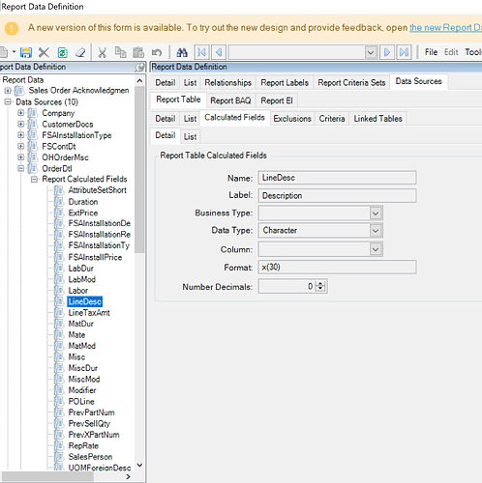
Task: Click the Undo arrow icon
Action: pyautogui.click(x=157, y=52)
